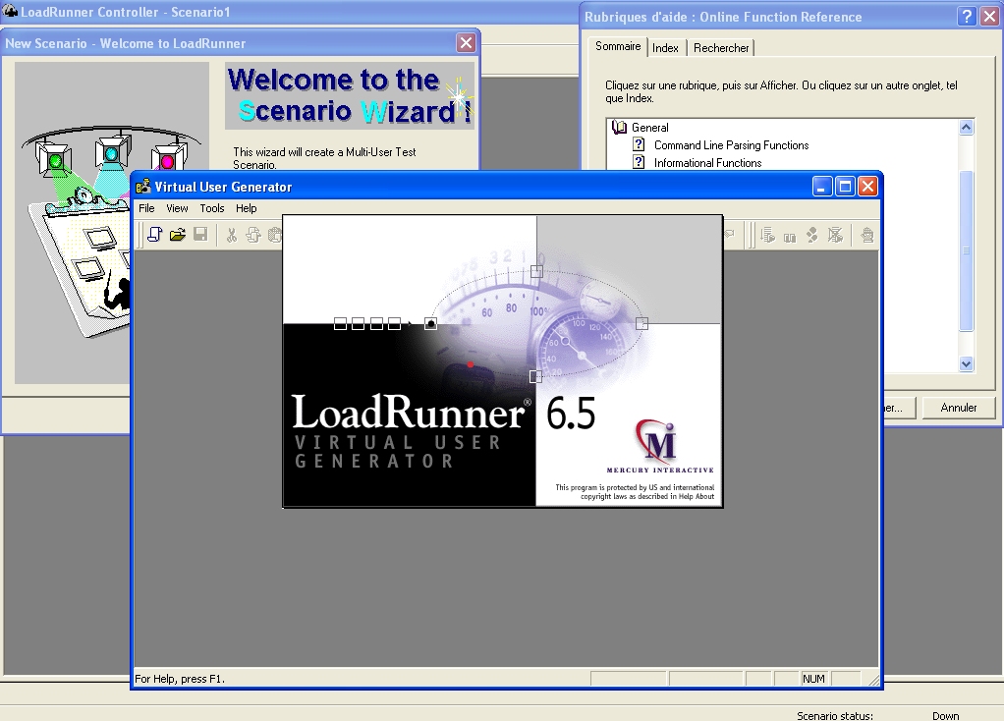Open the Help menu in Virtual User Generator
The height and width of the screenshot is (721, 1004).
[x=246, y=208]
